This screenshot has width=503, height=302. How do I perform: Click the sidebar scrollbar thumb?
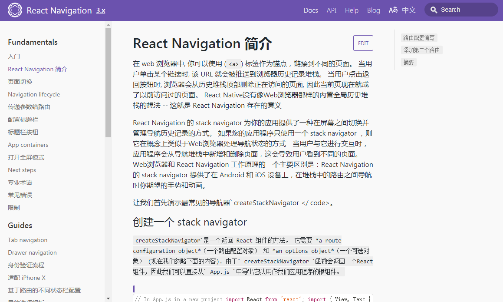click(108, 83)
